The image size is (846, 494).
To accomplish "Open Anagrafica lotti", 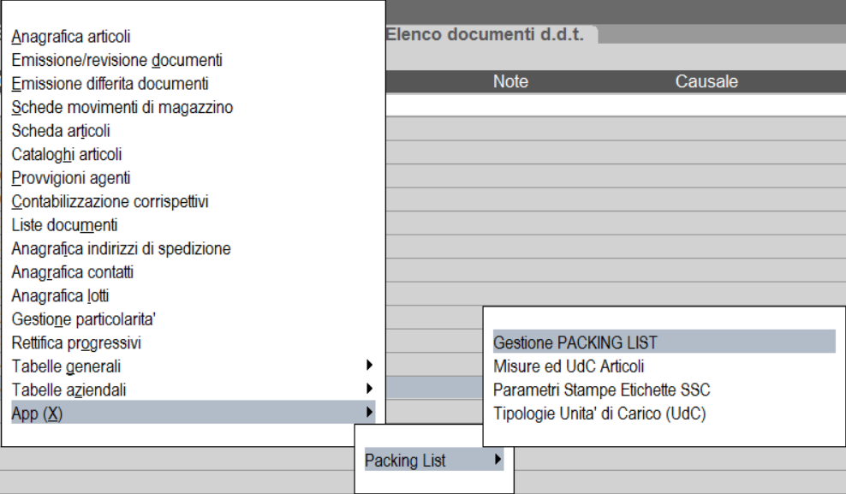I will coord(61,296).
